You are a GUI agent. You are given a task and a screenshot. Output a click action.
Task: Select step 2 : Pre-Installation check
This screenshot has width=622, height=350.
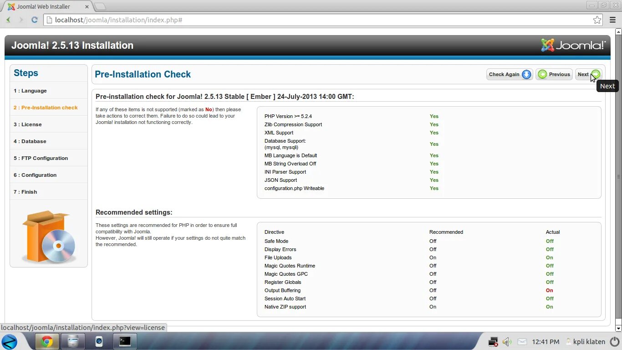click(x=49, y=108)
